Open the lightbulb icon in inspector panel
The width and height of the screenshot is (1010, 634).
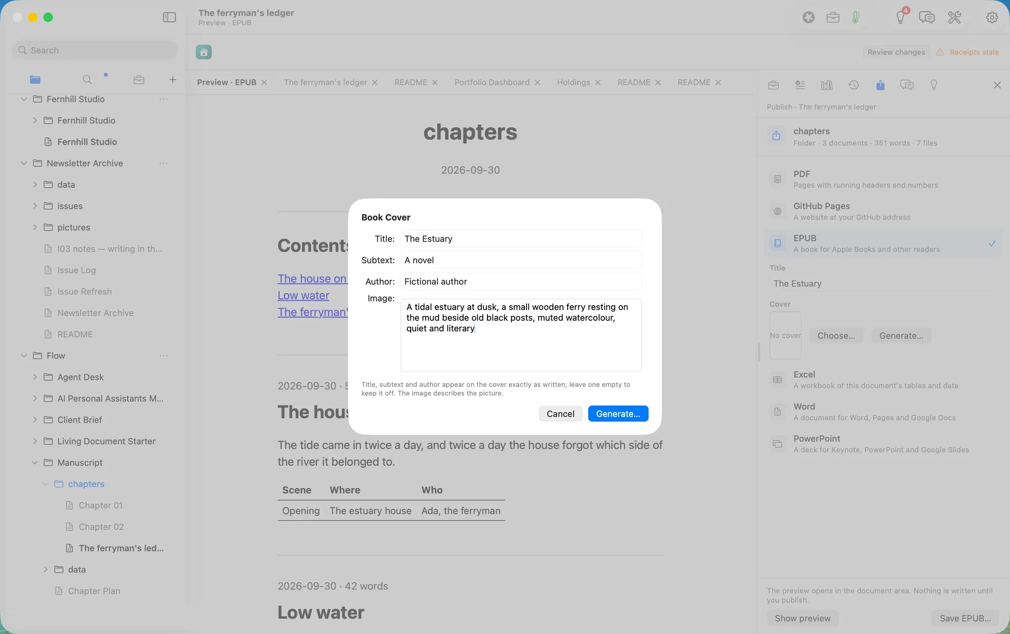point(934,85)
